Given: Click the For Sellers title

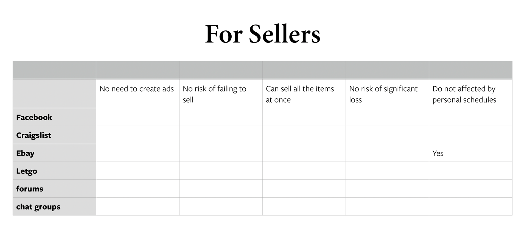Looking at the screenshot, I should (263, 34).
